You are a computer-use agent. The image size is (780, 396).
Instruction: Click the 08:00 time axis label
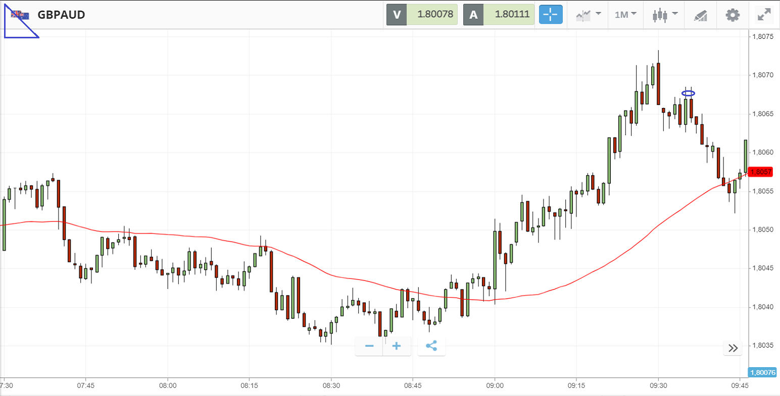pos(168,385)
